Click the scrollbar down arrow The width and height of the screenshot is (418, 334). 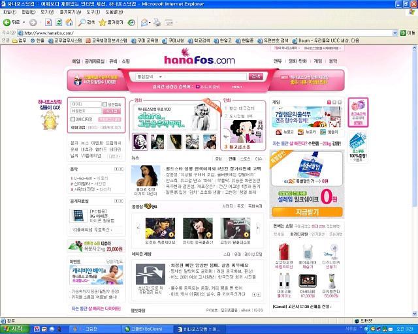click(x=415, y=313)
